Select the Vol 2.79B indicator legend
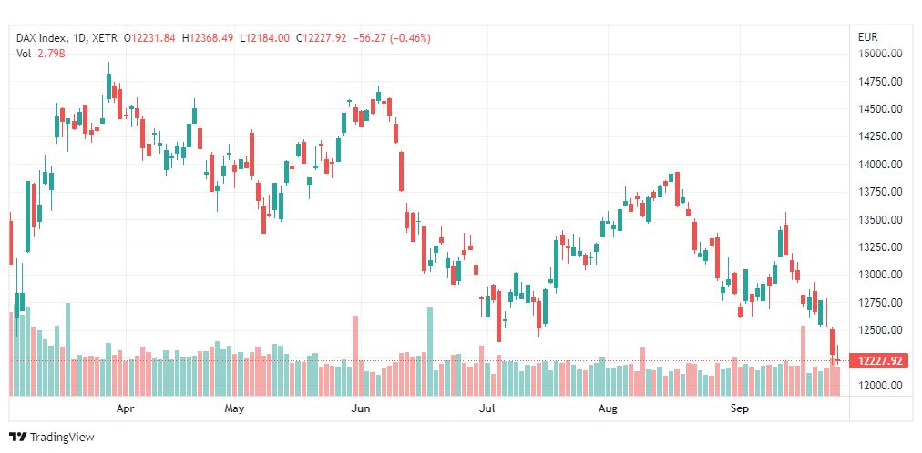This screenshot has height=453, width=922. [41, 54]
